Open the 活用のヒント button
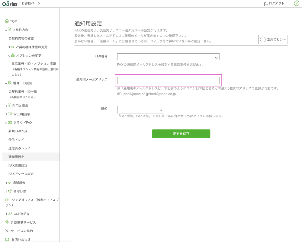The image size is (302, 242). click(273, 40)
